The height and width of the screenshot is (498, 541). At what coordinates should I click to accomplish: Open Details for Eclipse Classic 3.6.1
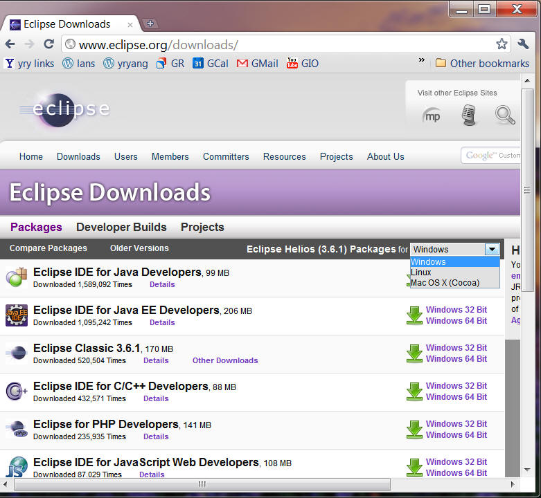156,360
